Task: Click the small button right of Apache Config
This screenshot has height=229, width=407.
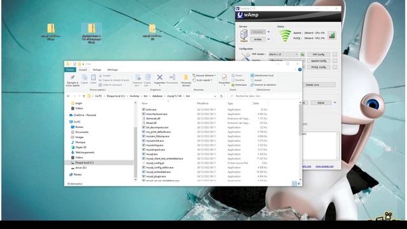Action: point(335,61)
